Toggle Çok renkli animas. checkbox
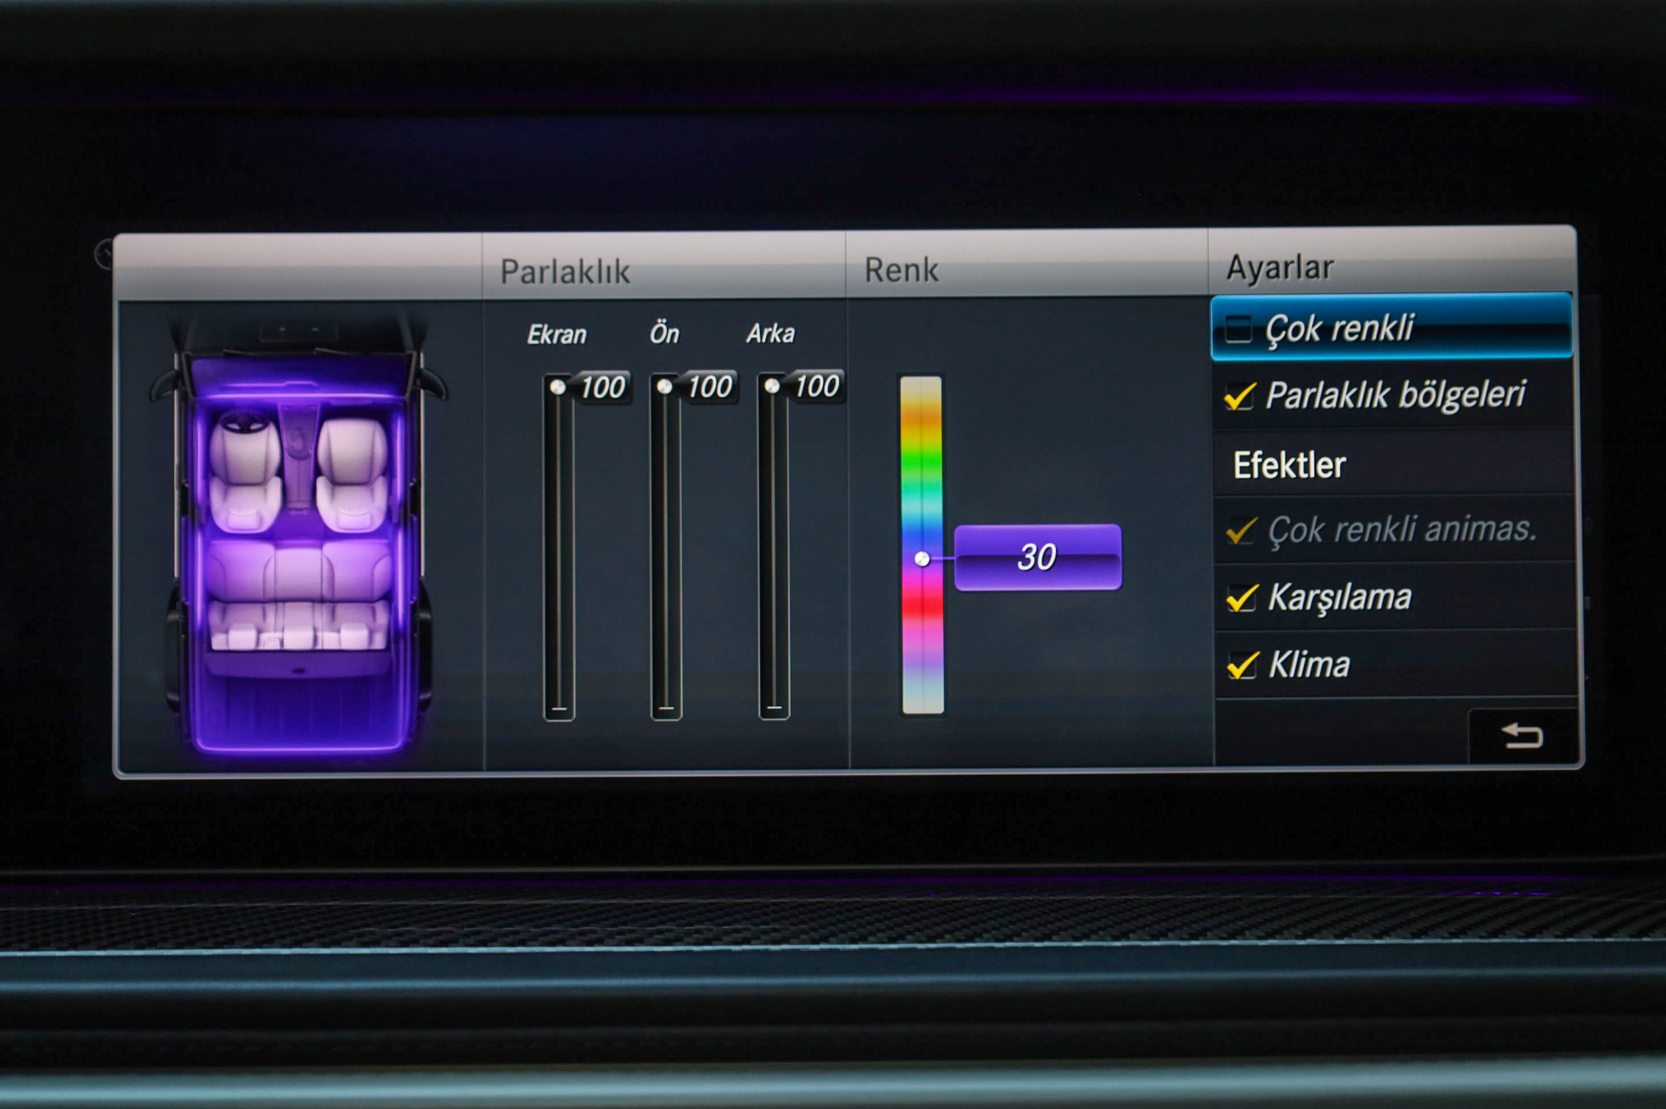 (1241, 530)
